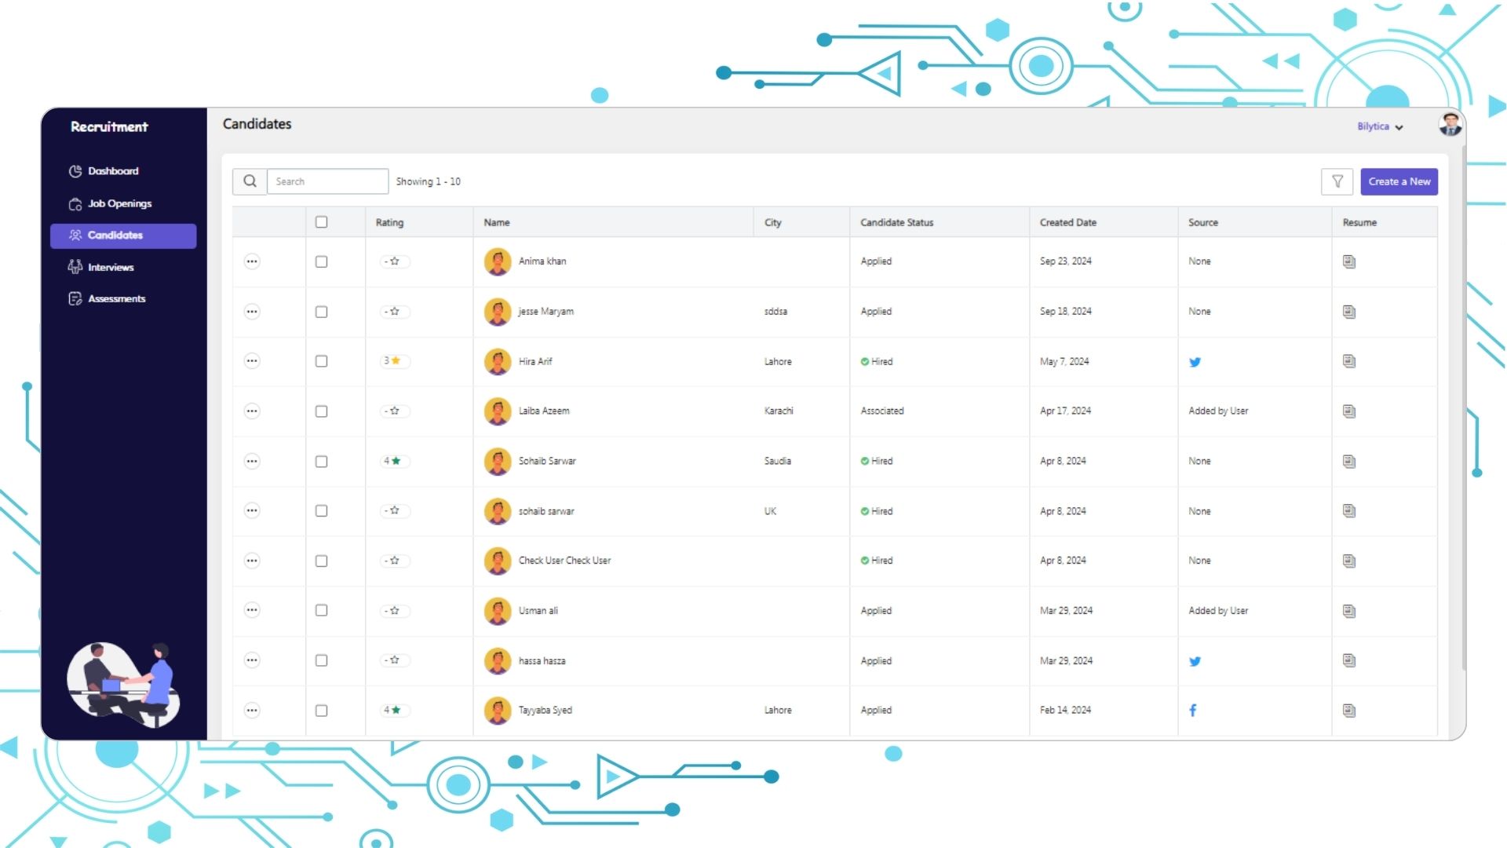Toggle checkbox for Usman Ali row

322,610
